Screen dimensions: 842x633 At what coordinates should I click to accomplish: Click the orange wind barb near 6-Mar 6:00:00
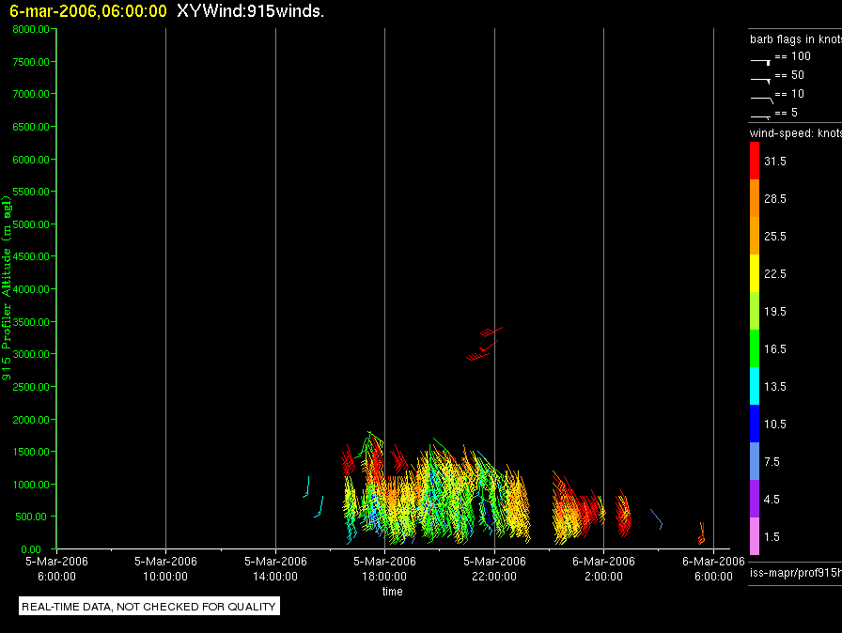coord(701,533)
